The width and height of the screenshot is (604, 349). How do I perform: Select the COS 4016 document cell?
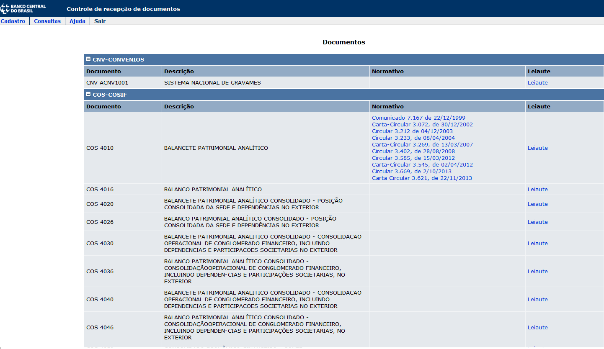(x=123, y=189)
